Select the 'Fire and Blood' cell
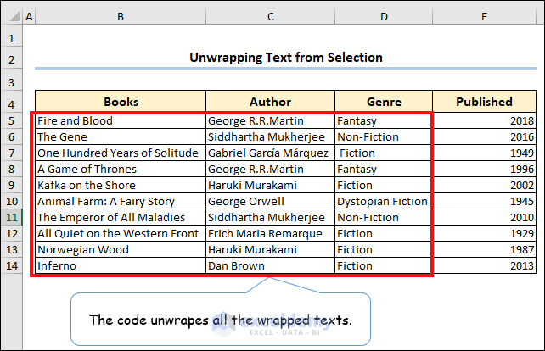The image size is (545, 351). pos(121,120)
